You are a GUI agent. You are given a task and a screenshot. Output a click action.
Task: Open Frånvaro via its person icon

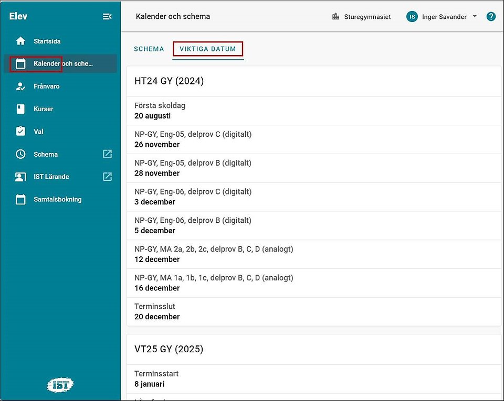(20, 86)
